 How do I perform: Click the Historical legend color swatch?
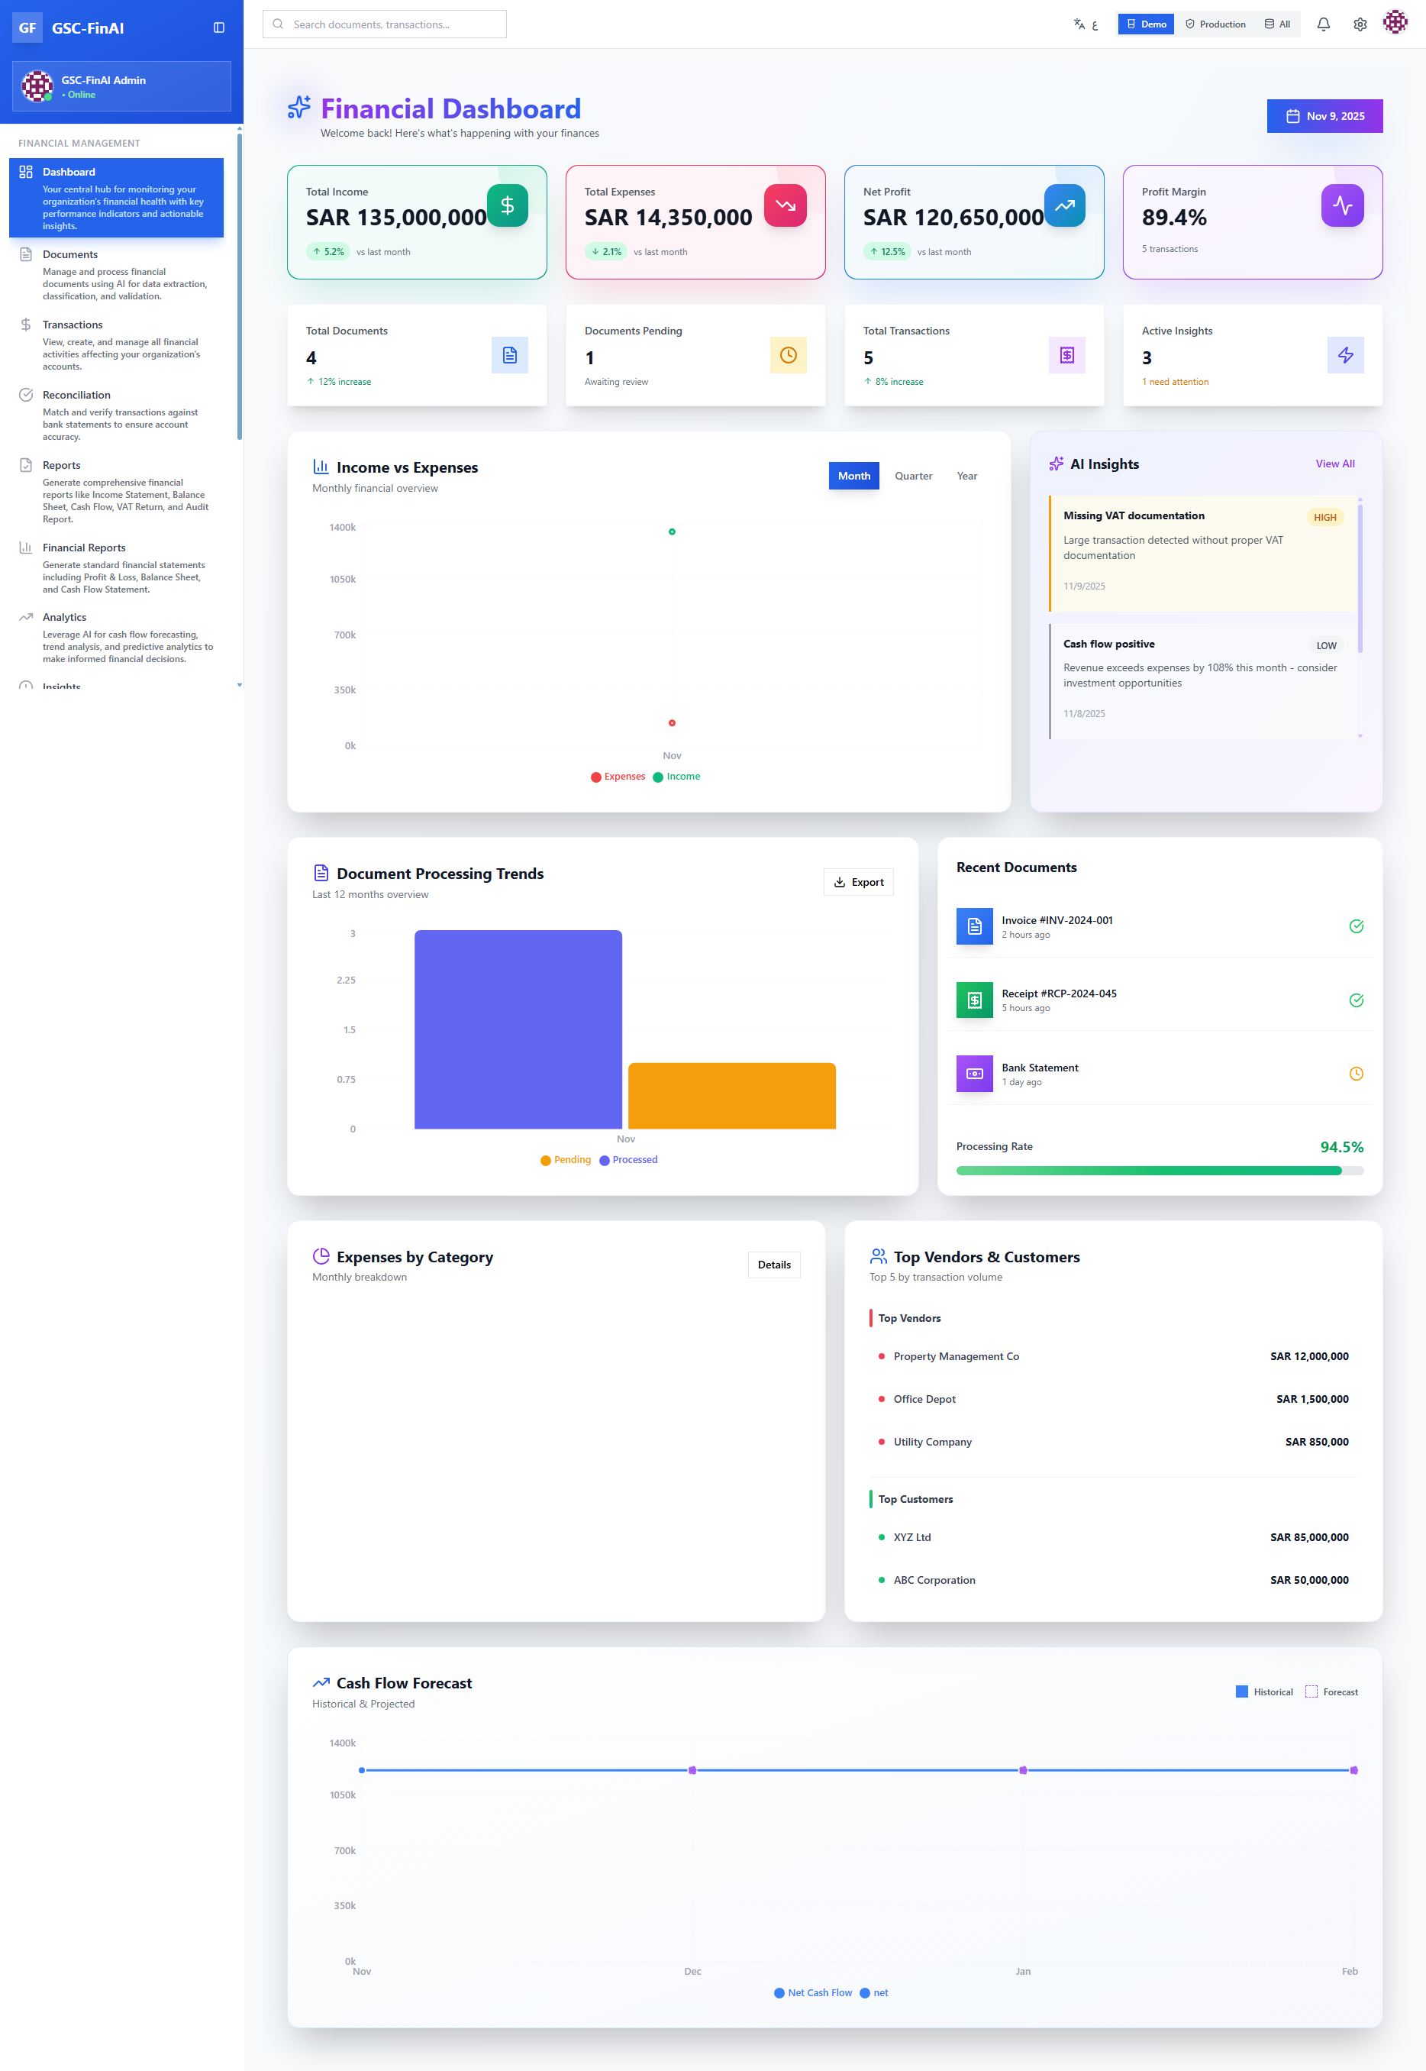pos(1241,1692)
